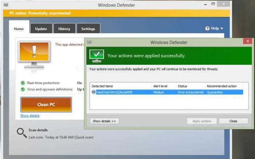The height and width of the screenshot is (159, 255).
Task: Click Virus and spyware definitions check icon
Action: (x=23, y=90)
